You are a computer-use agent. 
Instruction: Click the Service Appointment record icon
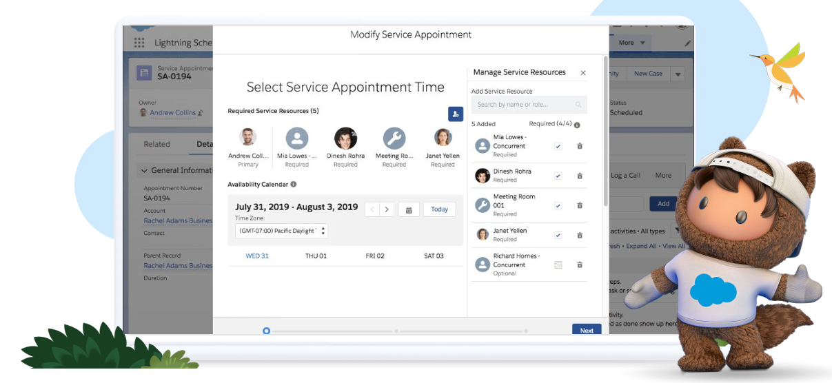tap(144, 72)
